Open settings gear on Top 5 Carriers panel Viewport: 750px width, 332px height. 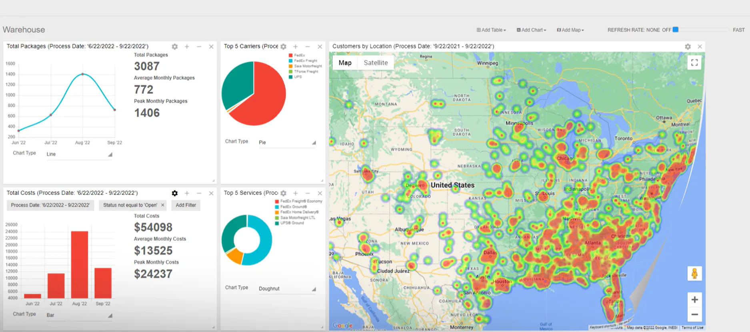click(x=284, y=47)
